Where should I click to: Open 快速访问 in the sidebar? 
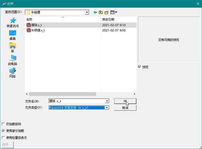(13, 23)
